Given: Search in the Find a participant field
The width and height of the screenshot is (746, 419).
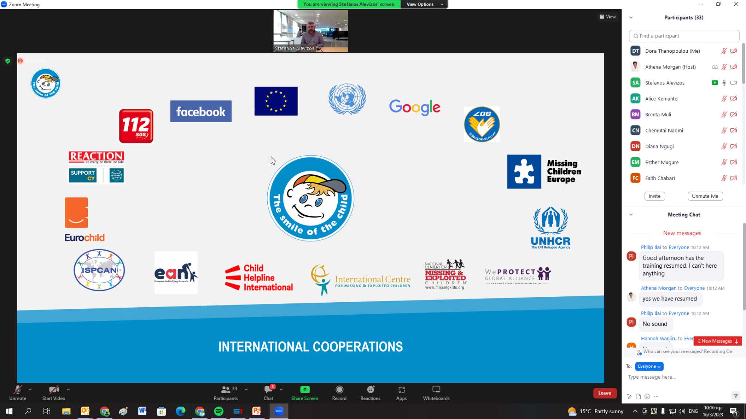Looking at the screenshot, I should tap(684, 36).
